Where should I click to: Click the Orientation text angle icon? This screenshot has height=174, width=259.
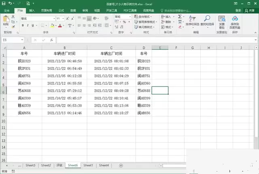pyautogui.click(x=95, y=18)
